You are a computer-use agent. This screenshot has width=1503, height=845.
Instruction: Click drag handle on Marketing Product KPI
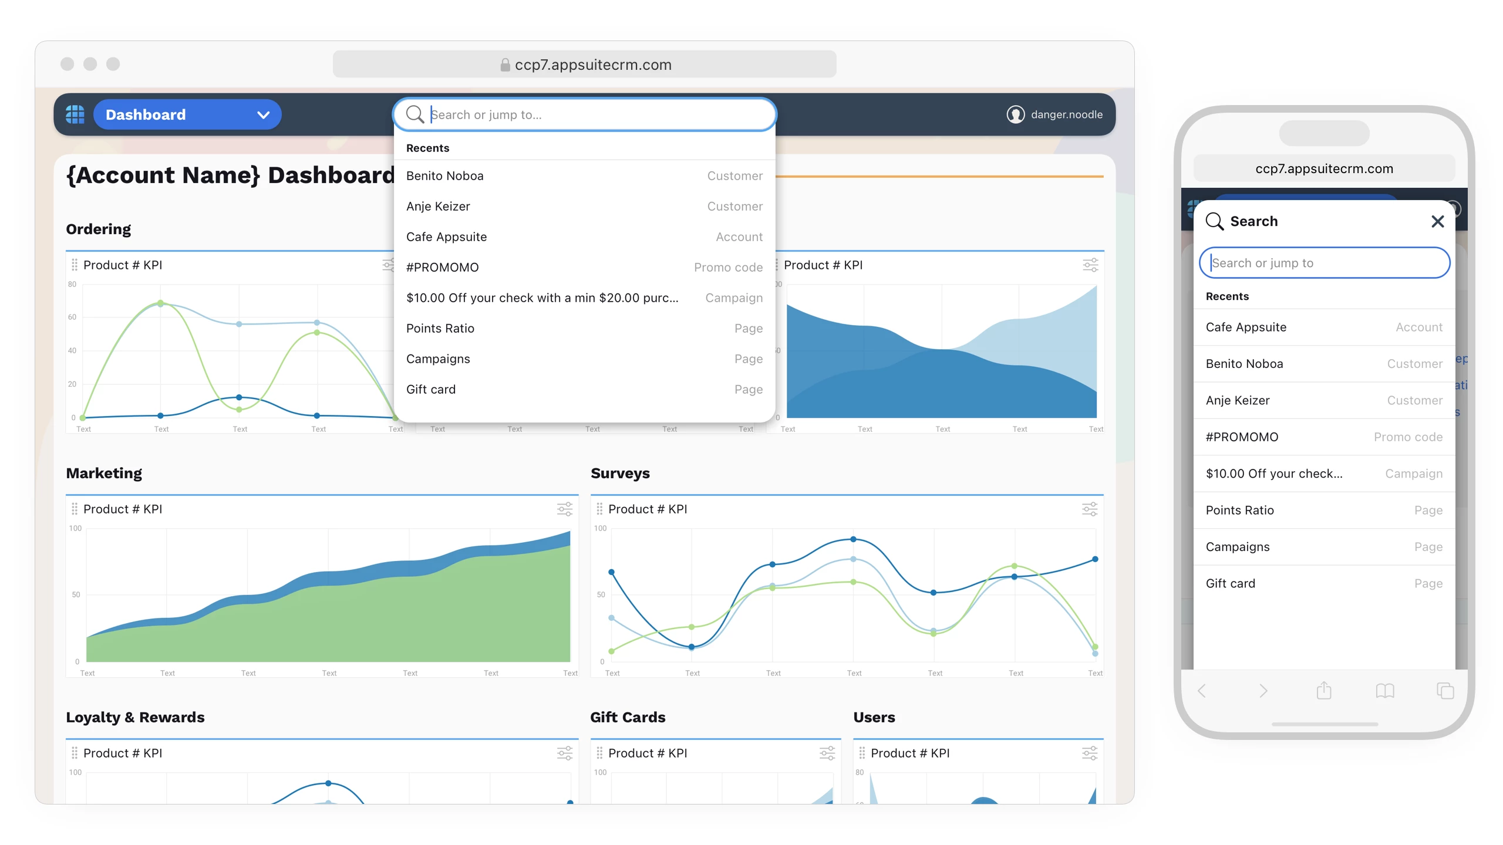[75, 509]
